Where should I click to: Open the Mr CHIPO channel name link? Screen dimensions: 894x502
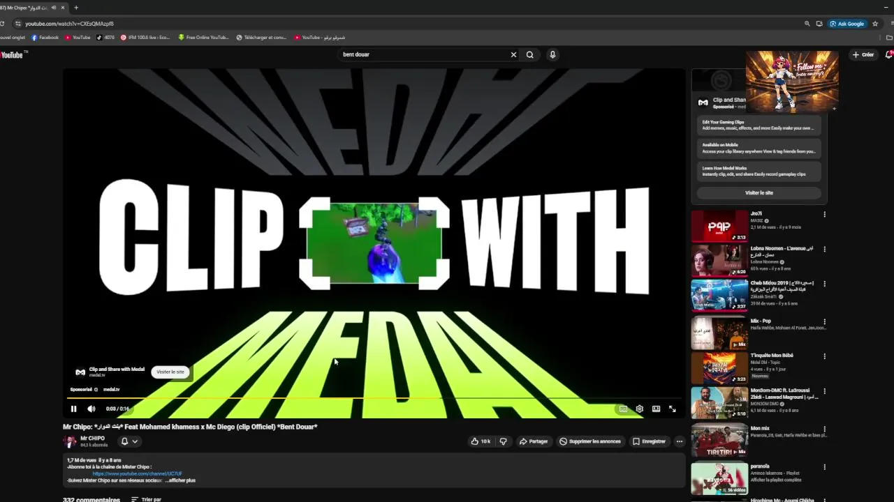92,439
